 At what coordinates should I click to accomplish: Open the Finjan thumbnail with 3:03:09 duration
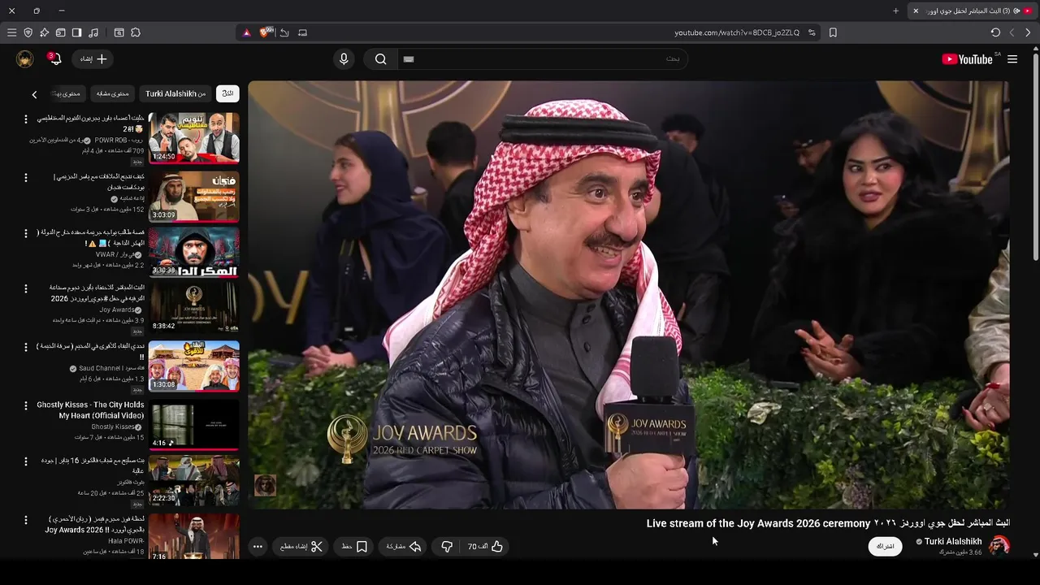click(194, 196)
